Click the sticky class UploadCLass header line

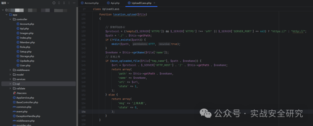106,9
